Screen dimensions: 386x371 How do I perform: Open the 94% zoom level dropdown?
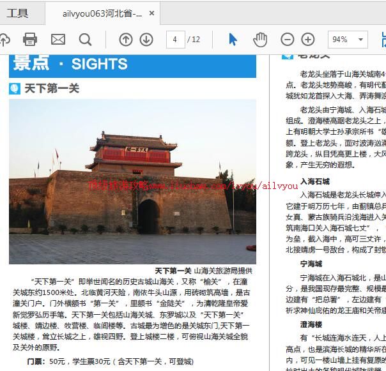pos(348,40)
